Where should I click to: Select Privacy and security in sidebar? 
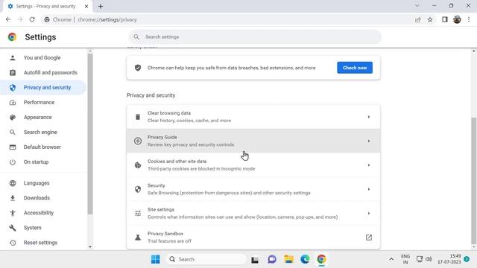(x=42, y=87)
